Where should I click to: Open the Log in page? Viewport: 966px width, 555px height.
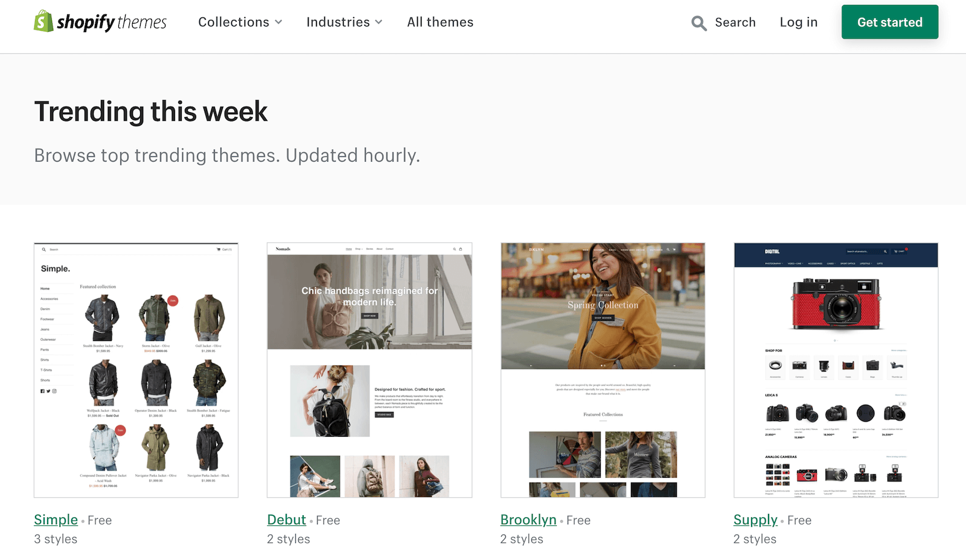point(798,22)
